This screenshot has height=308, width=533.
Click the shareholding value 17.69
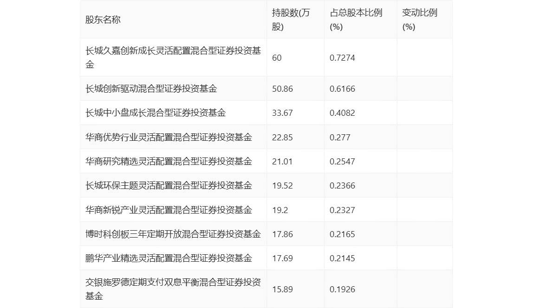[282, 258]
